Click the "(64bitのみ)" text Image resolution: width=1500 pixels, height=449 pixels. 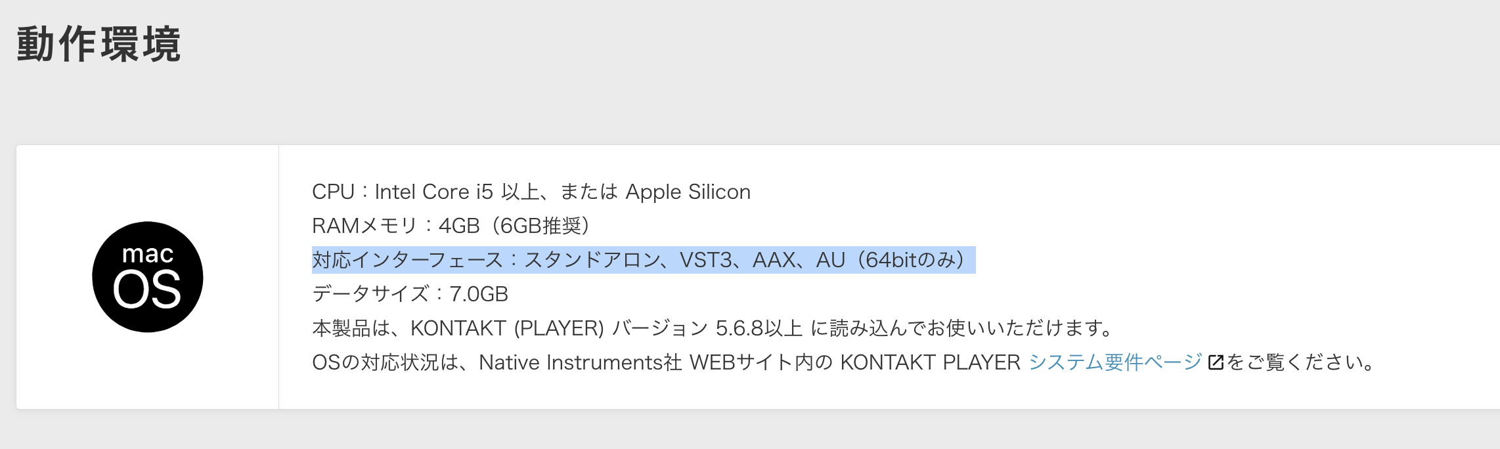[x=913, y=260]
